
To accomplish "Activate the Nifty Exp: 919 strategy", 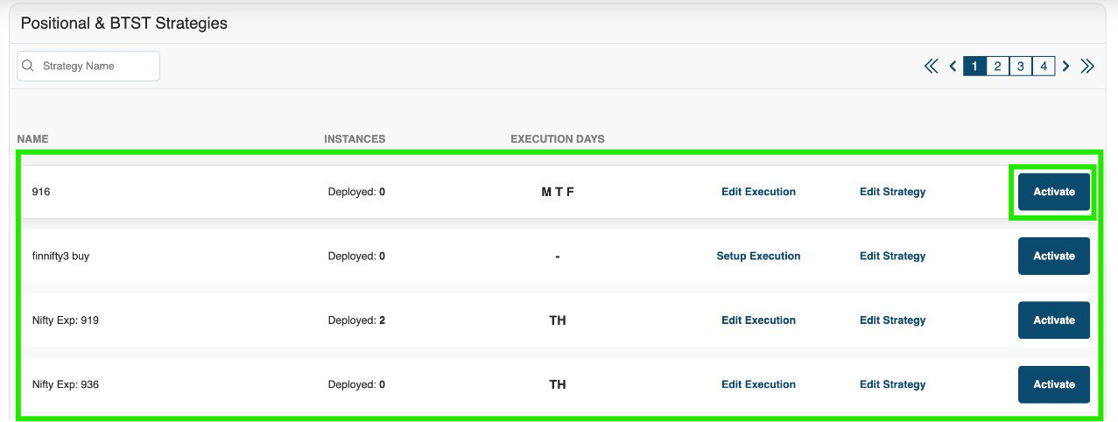I will tap(1054, 320).
